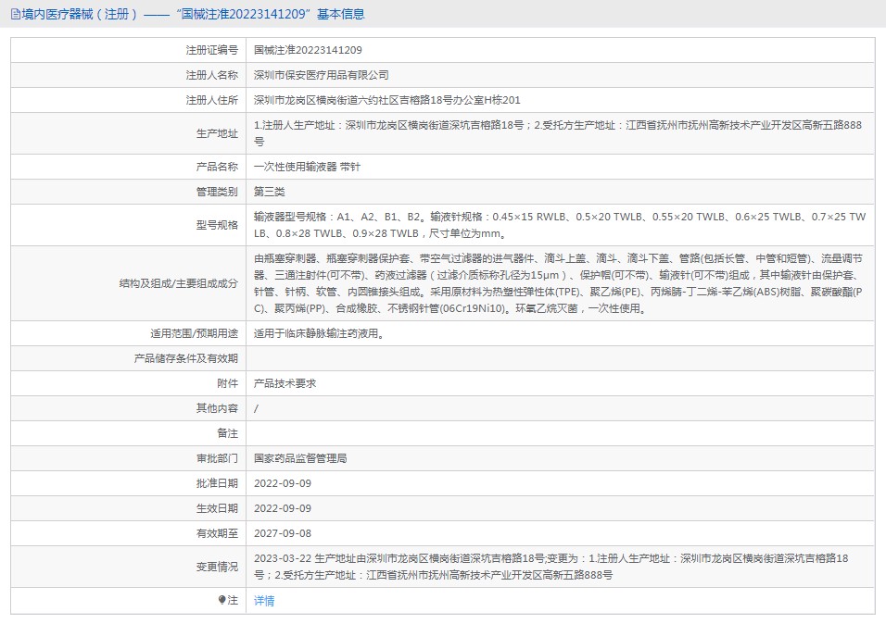Viewport: 886px width, 624px height.
Task: Click the 审批部门 label
Action: (x=217, y=458)
